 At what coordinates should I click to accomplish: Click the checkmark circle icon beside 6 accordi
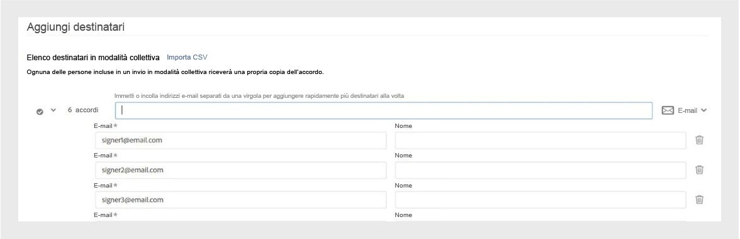[x=40, y=112]
